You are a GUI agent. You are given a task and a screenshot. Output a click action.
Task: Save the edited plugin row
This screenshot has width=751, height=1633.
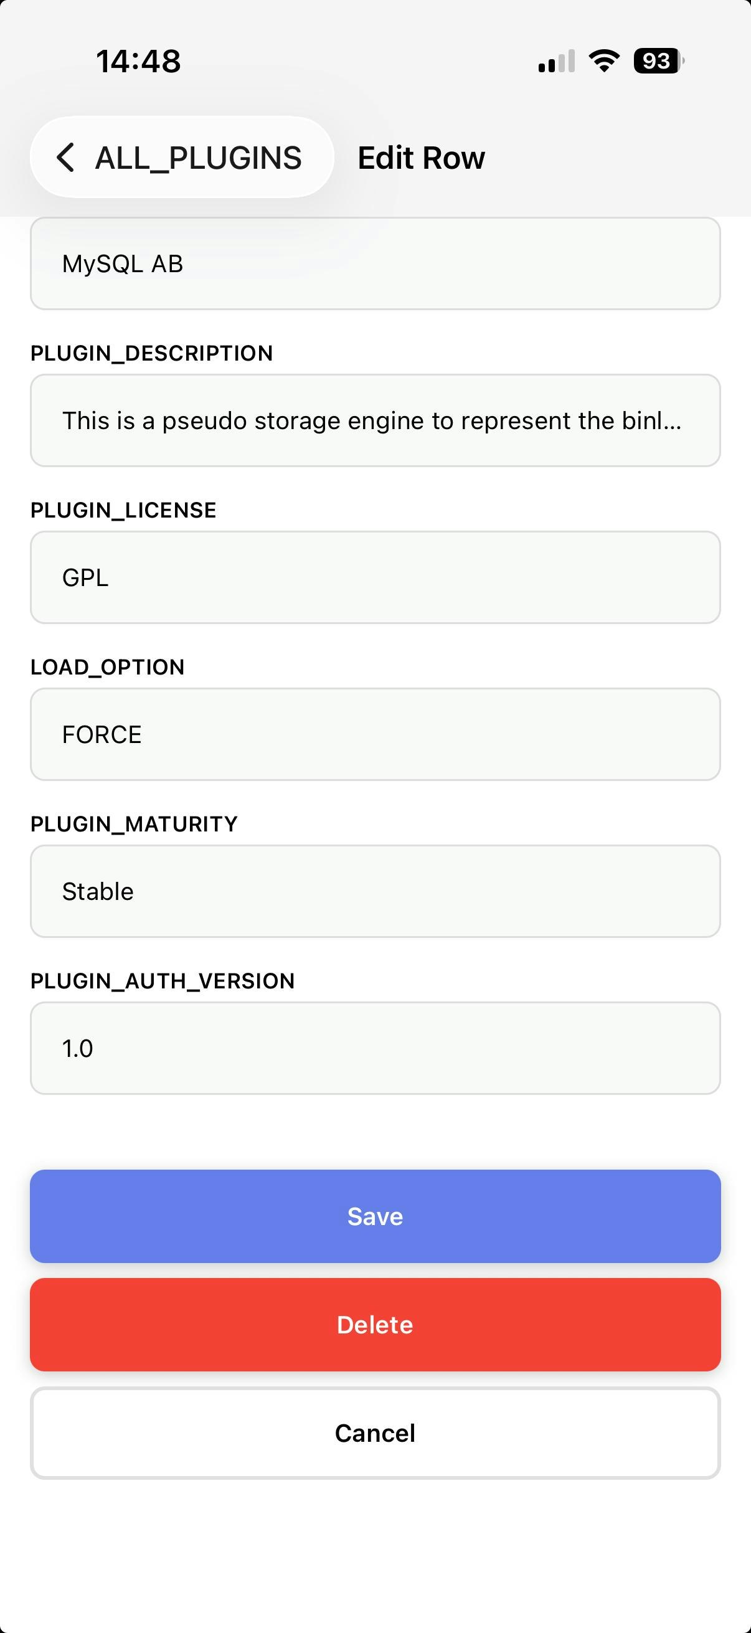(x=374, y=1215)
